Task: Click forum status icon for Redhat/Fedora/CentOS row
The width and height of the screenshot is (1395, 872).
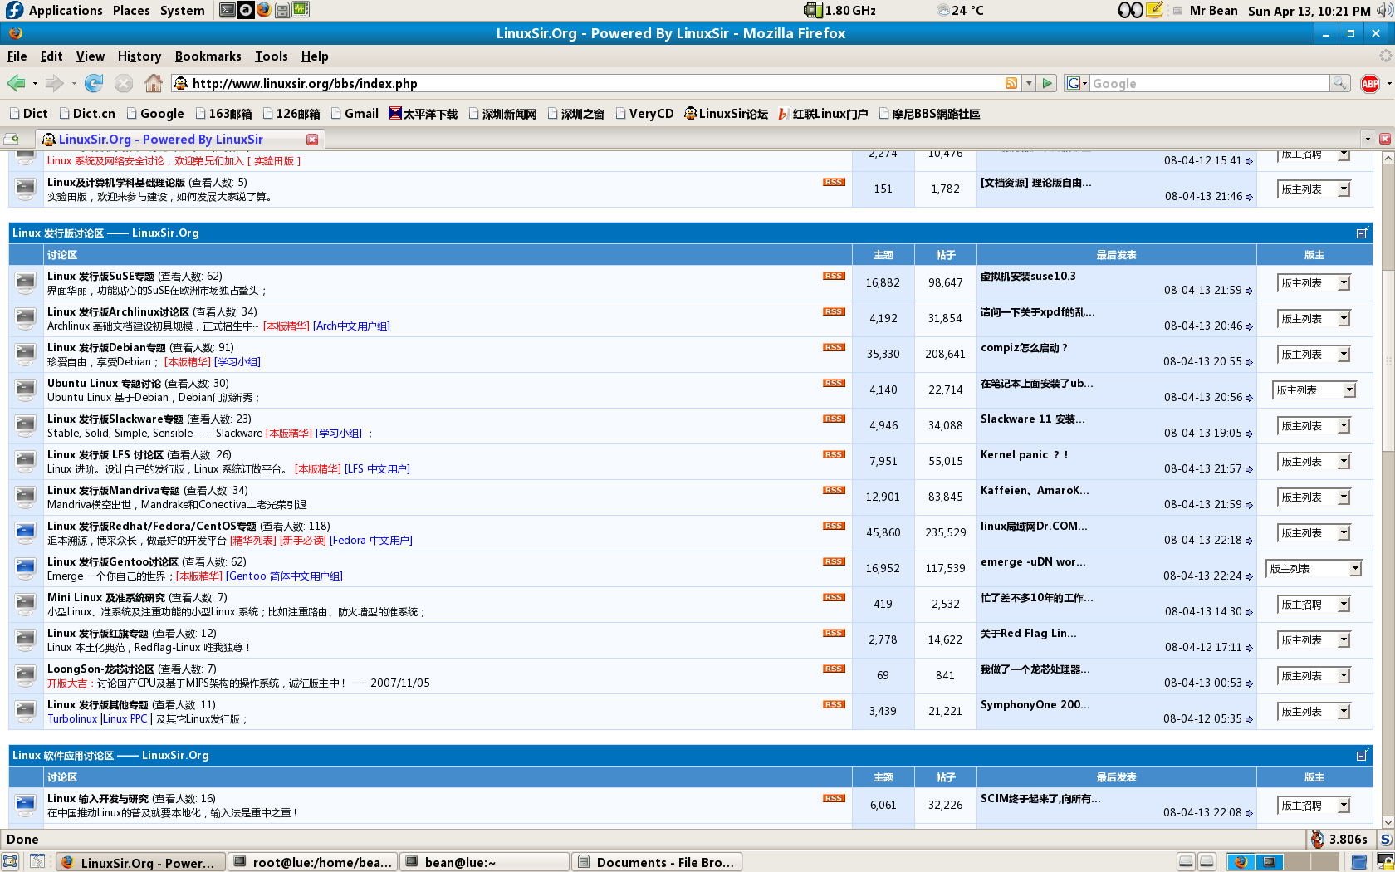Action: pyautogui.click(x=26, y=532)
